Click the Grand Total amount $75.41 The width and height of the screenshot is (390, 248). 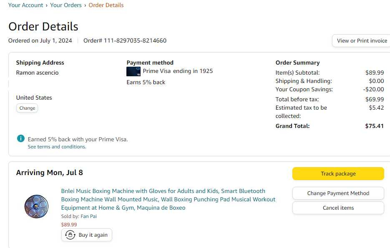(x=374, y=126)
